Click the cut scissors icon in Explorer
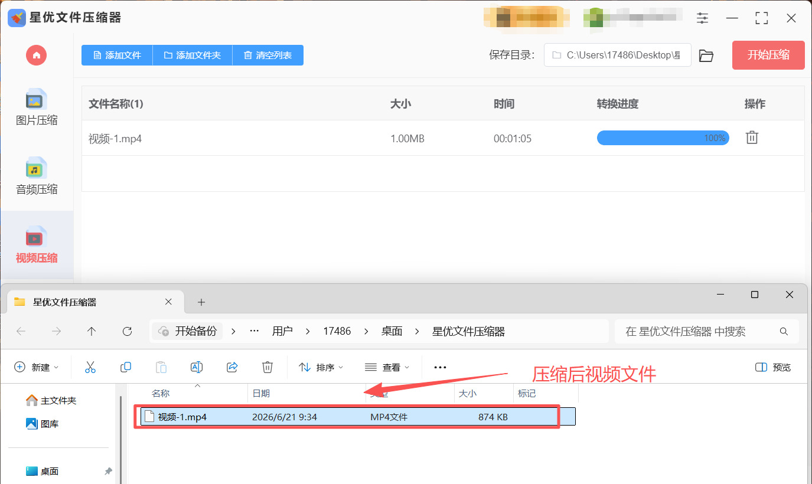Viewport: 812px width, 484px height. click(x=90, y=367)
